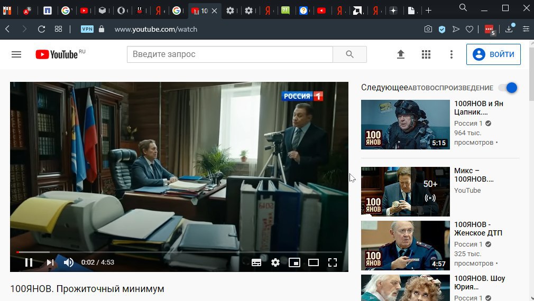Open video player settings gear
534x301 pixels.
pos(275,262)
